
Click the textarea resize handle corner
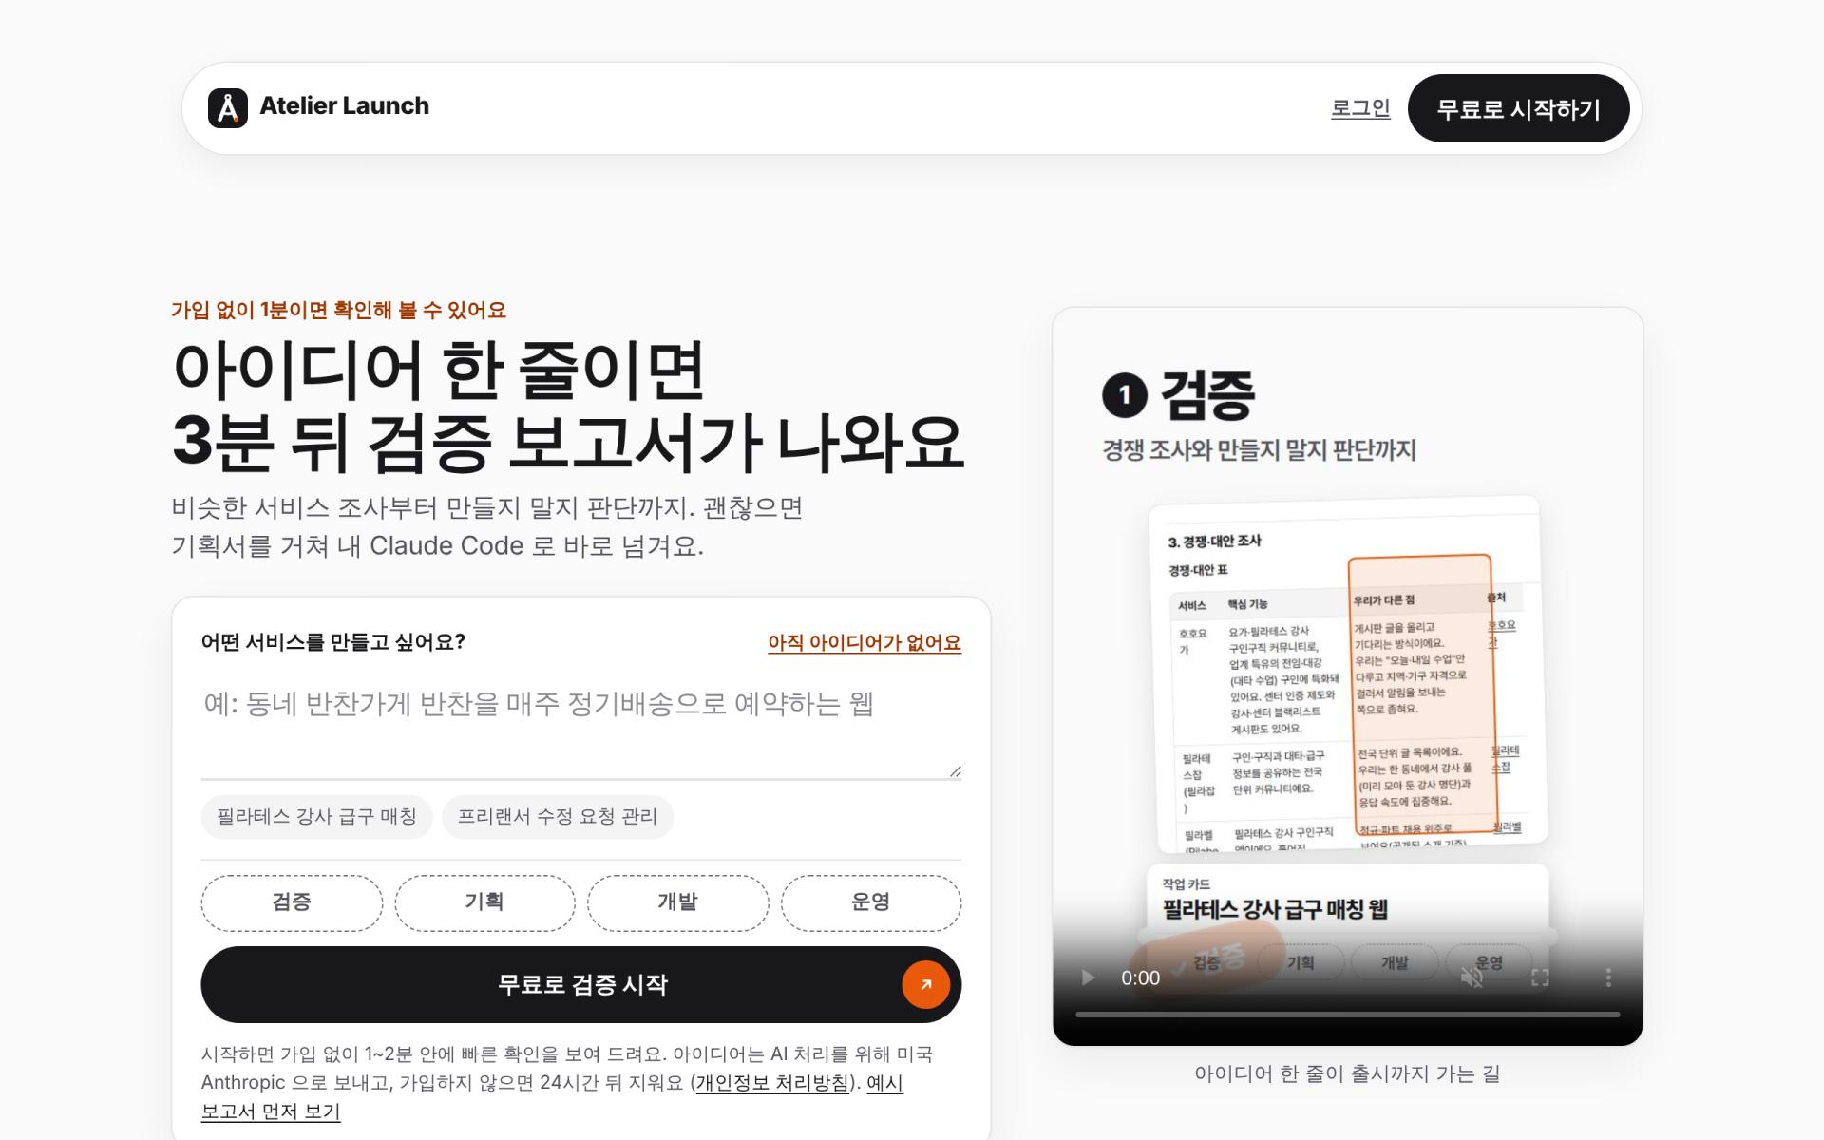(x=955, y=771)
